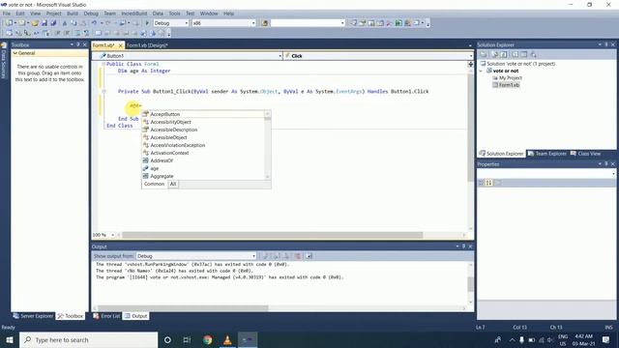Screen dimensions: 619x348
Task: Collapse the General group in Toolbox
Action: click(x=15, y=53)
